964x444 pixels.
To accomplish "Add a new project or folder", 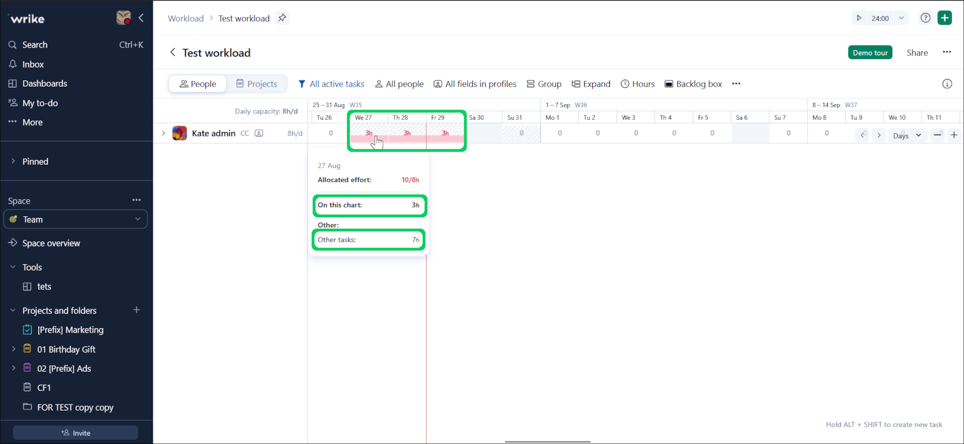I will [137, 310].
